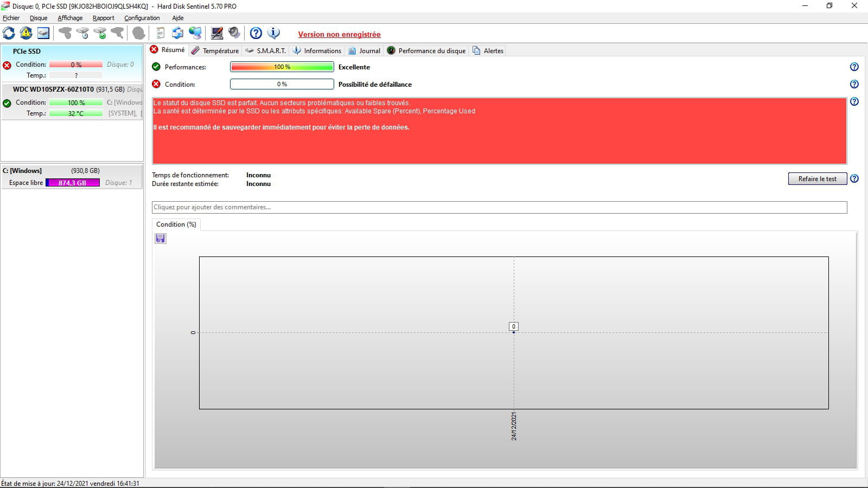Open the Aide menu
Screen dimensions: 868x488
pos(178,18)
